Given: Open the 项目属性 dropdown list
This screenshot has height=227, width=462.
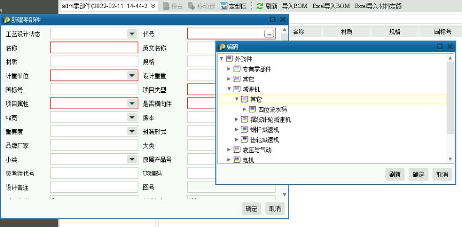Looking at the screenshot, I should [x=131, y=104].
